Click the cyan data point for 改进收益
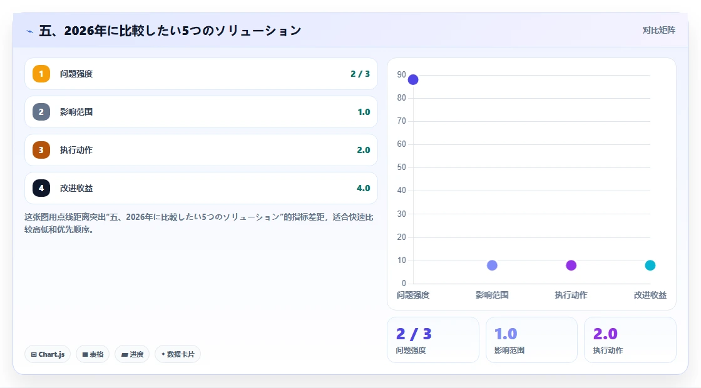701x388 pixels. [x=650, y=266]
